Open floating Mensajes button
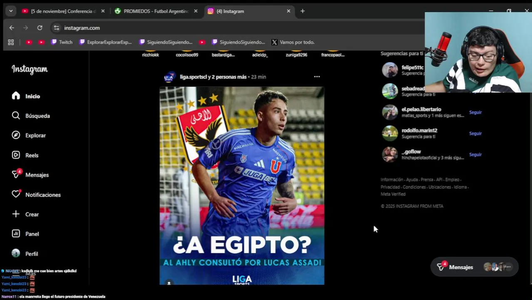The height and width of the screenshot is (300, 532). pos(474,267)
